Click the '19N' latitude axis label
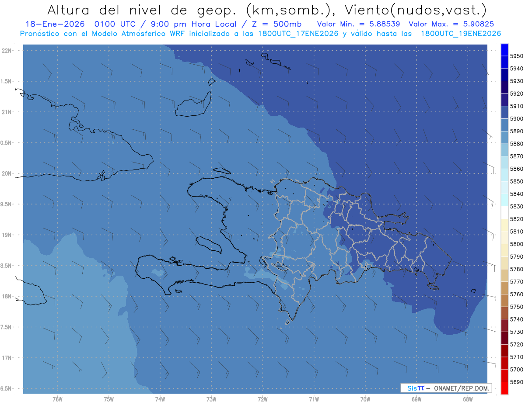The image size is (525, 405). [7, 235]
